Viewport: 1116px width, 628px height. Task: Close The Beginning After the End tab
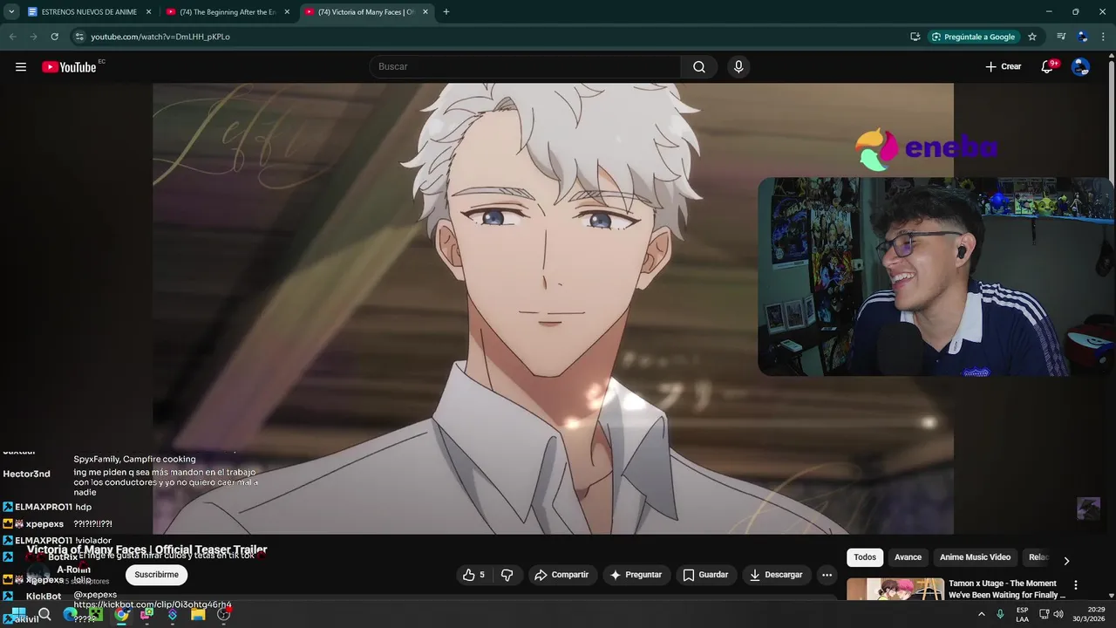(x=287, y=12)
